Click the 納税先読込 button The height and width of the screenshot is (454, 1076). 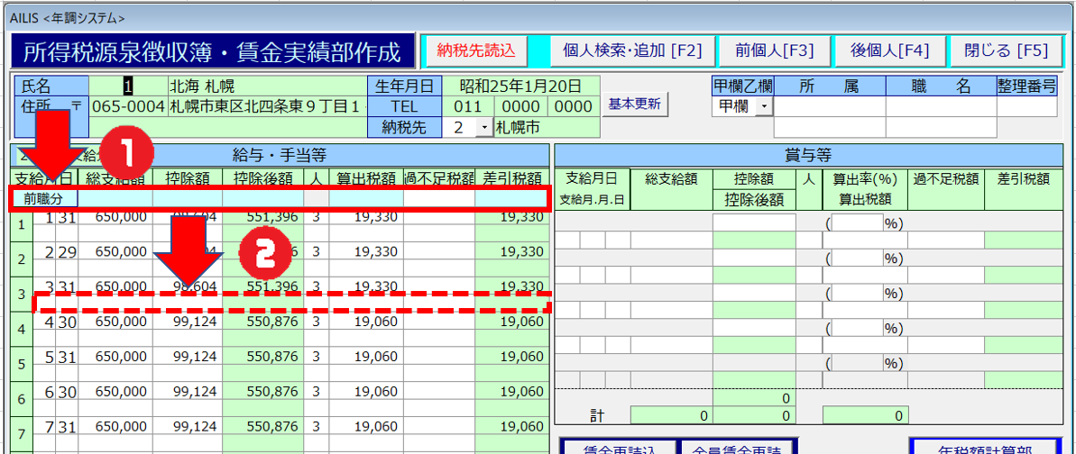click(x=474, y=50)
